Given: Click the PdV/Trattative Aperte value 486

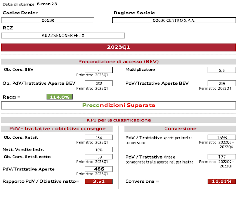Looking at the screenshot, I should [x=99, y=169].
